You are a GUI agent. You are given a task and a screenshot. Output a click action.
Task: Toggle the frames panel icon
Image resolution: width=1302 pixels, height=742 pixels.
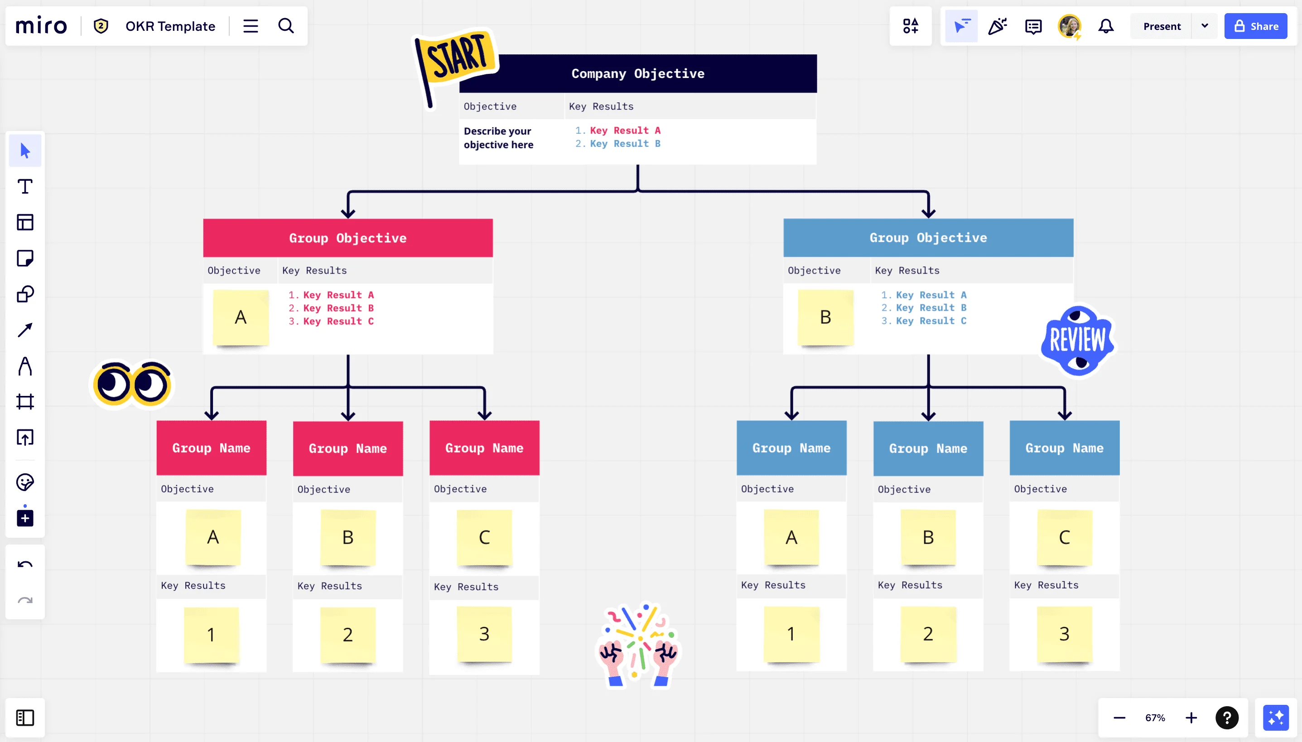point(24,717)
